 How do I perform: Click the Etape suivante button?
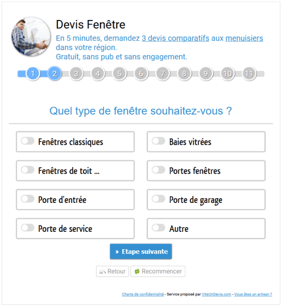(x=141, y=252)
